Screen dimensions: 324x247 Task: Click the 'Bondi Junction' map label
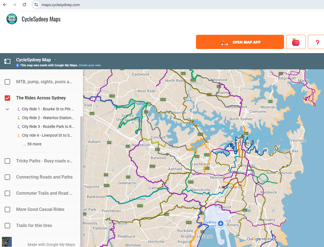pyautogui.click(x=279, y=173)
